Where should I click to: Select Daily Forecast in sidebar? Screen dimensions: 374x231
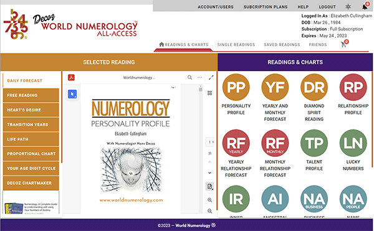coord(31,80)
